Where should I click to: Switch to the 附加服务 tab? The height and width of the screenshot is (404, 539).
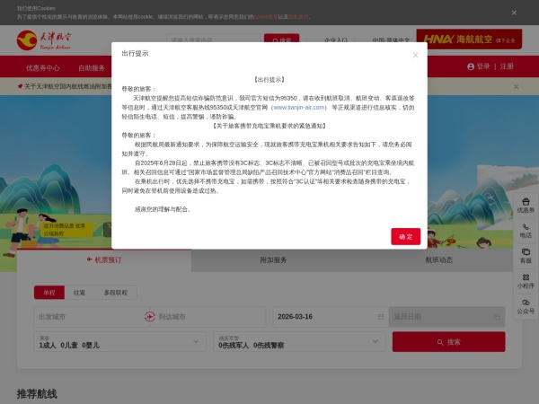(273, 259)
